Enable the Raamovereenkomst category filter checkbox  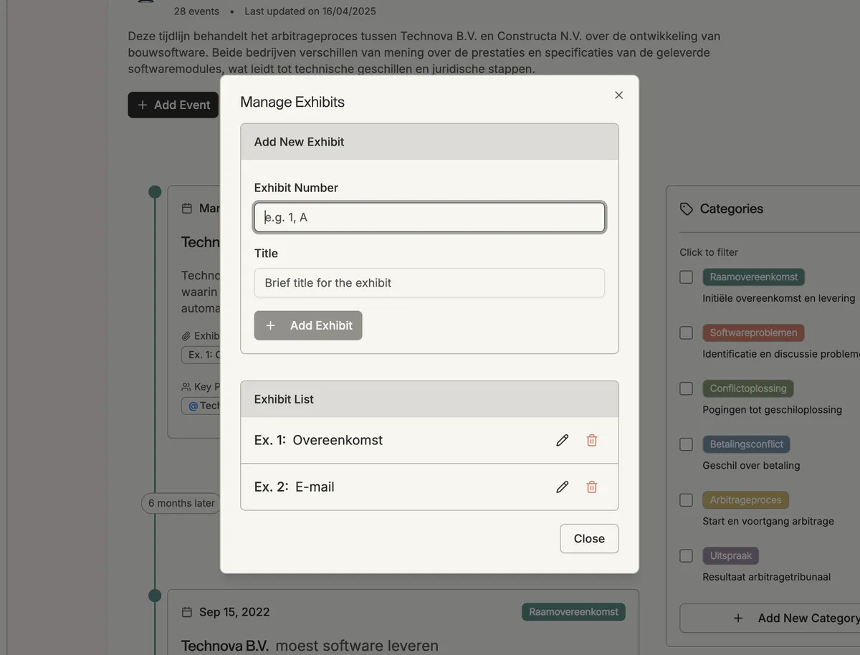coord(685,277)
